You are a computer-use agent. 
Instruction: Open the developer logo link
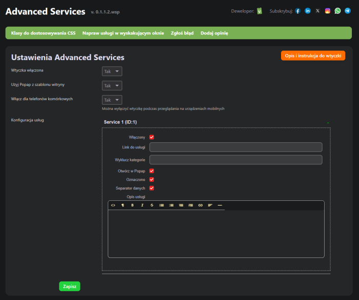260,11
